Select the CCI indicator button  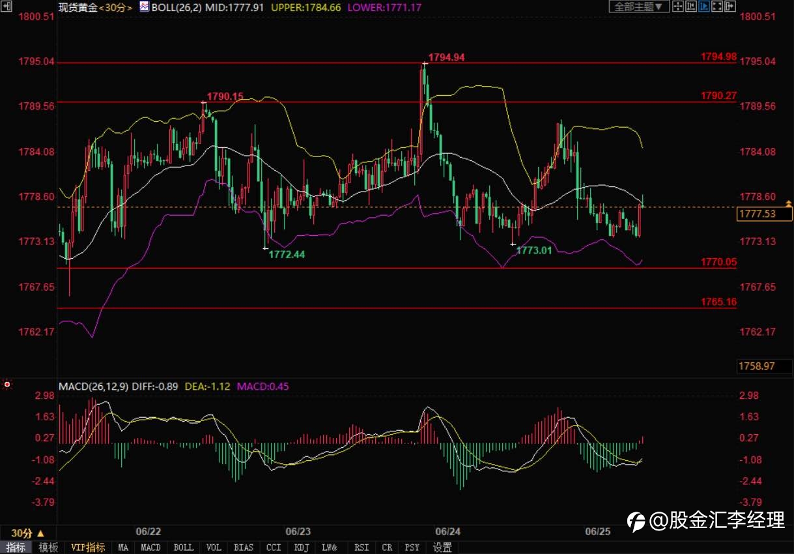274,547
